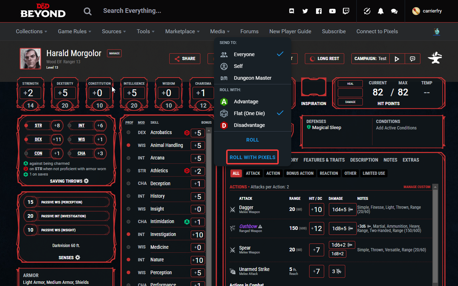Click the Inspiration box
This screenshot has width=458, height=286.
click(314, 87)
